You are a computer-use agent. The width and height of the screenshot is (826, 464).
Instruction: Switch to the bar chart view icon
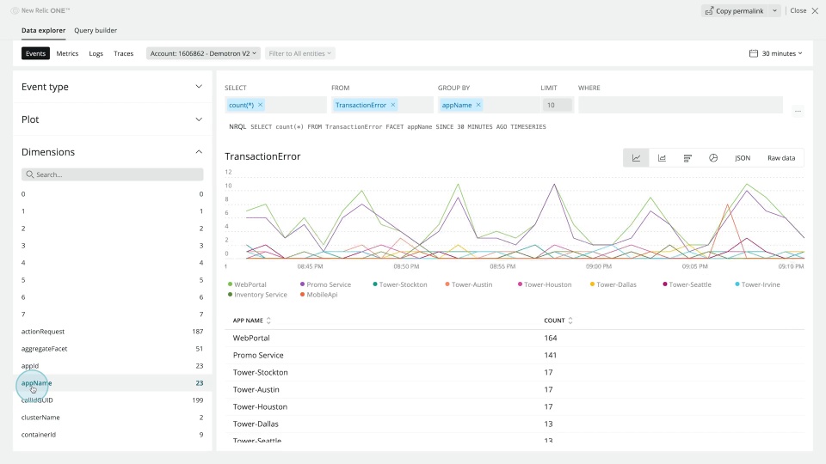point(687,158)
